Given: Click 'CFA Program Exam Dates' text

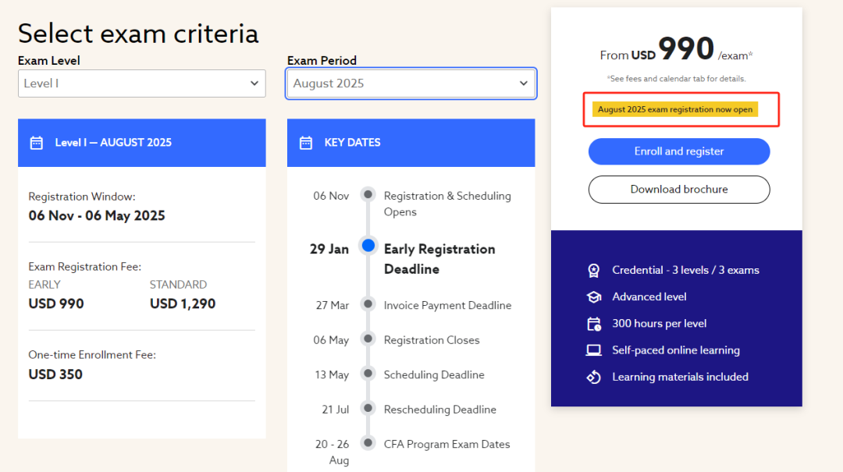Looking at the screenshot, I should [446, 444].
